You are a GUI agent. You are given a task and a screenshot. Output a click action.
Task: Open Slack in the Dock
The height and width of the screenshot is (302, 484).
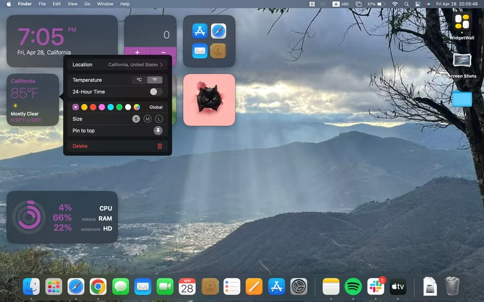point(375,286)
